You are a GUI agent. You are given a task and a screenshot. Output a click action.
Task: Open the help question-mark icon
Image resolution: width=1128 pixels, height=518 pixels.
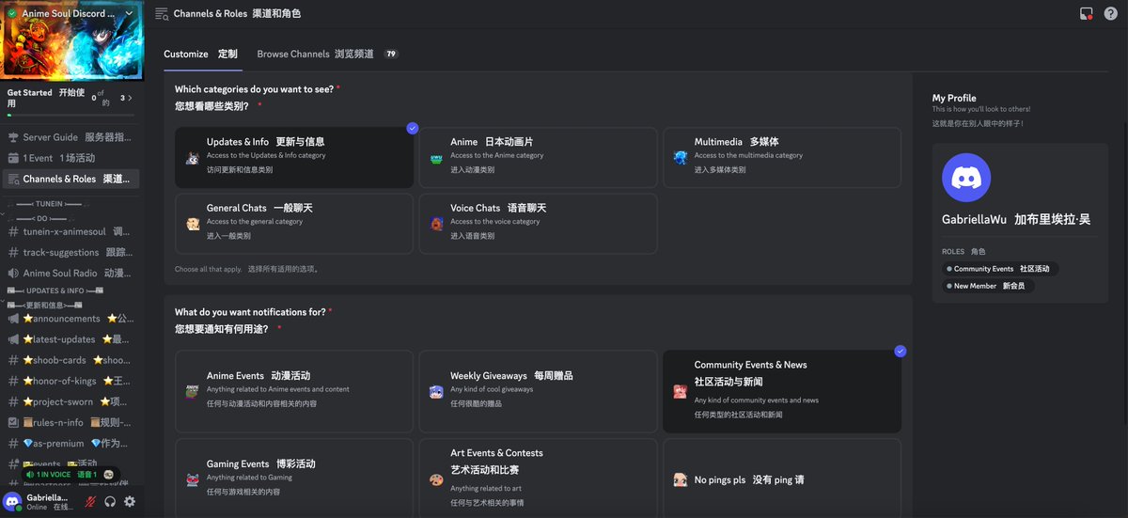(x=1110, y=14)
